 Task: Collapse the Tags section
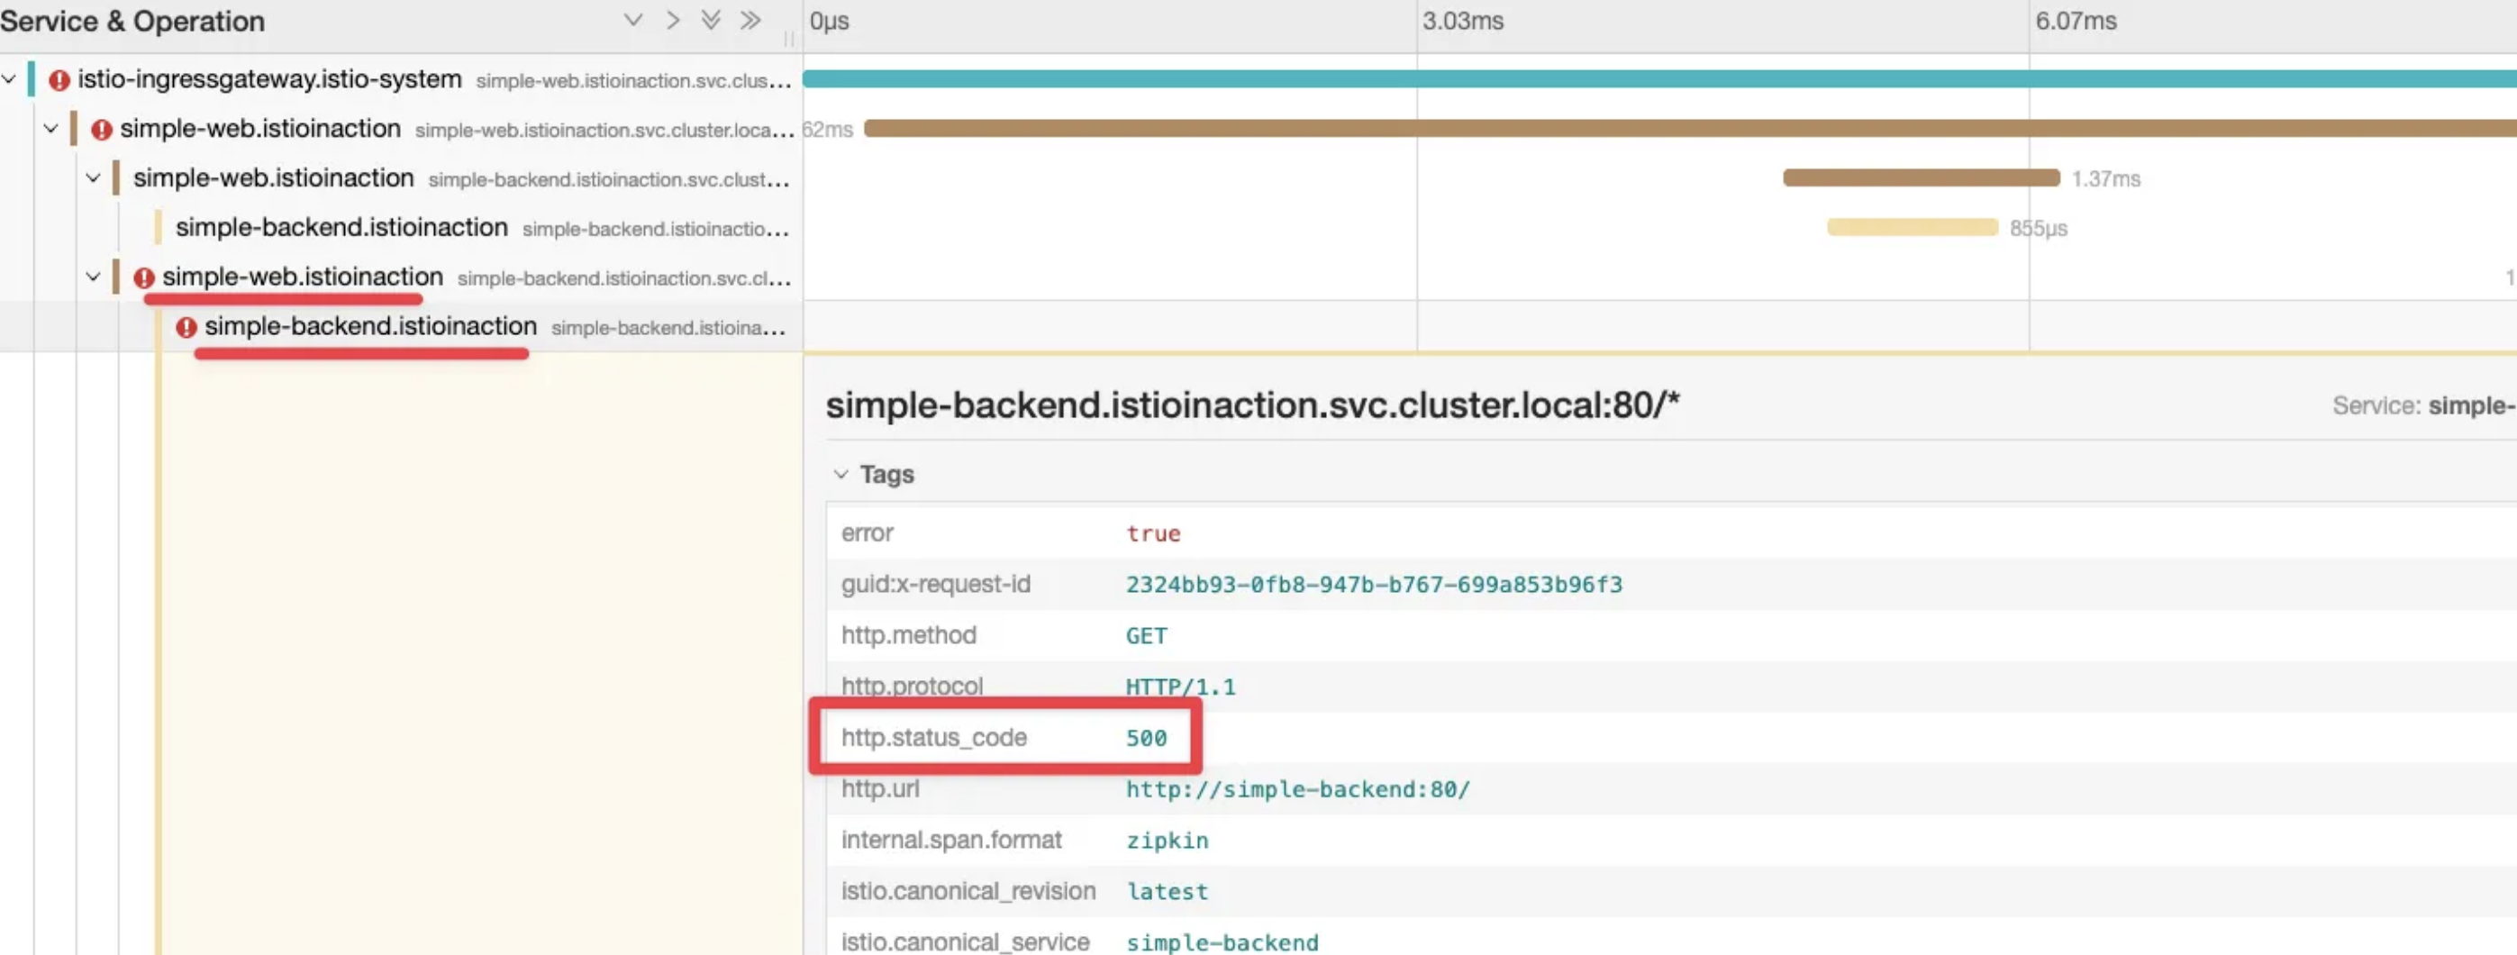[841, 474]
